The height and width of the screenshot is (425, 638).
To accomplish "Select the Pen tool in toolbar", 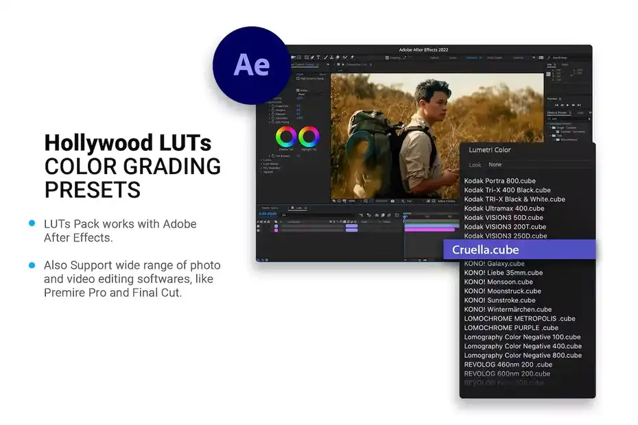I will pos(312,58).
